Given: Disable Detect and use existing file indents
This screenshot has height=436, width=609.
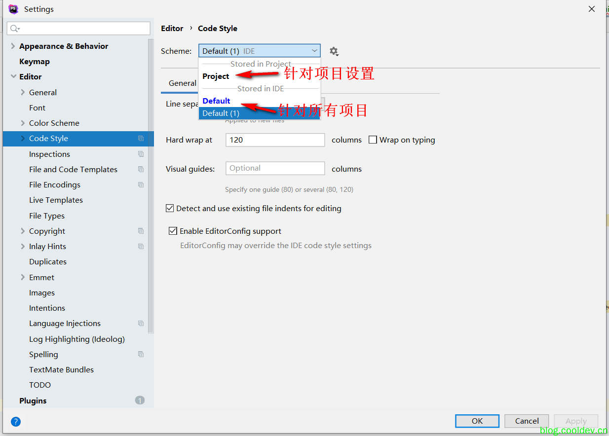Looking at the screenshot, I should 170,209.
